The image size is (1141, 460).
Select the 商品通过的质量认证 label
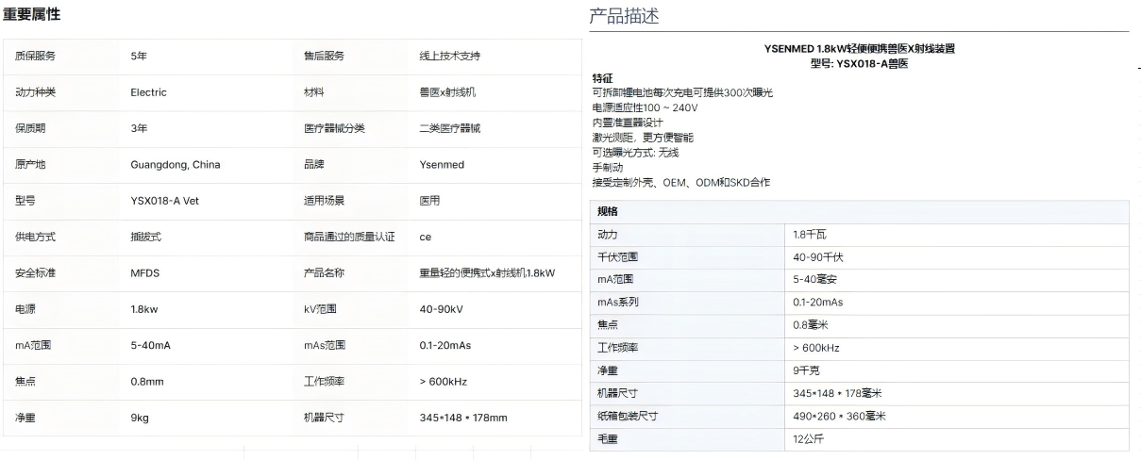tap(349, 237)
